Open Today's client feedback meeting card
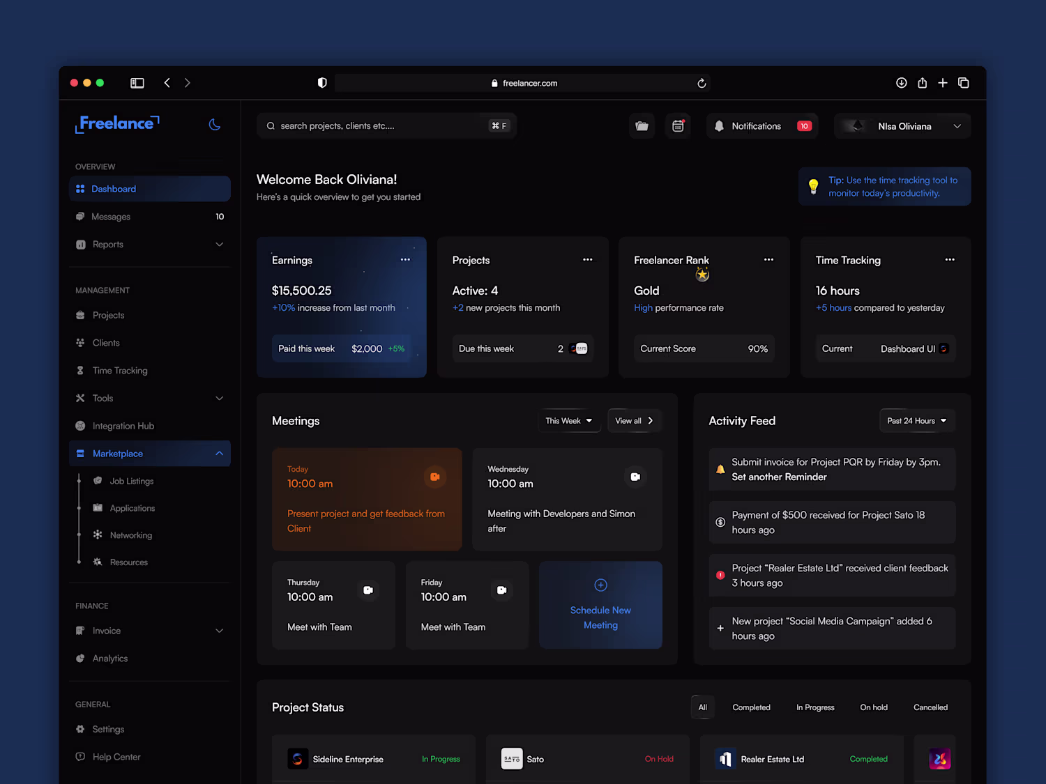 tap(367, 499)
